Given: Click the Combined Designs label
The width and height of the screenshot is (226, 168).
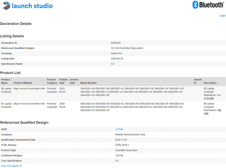Looking at the screenshot, I should click(12, 155).
